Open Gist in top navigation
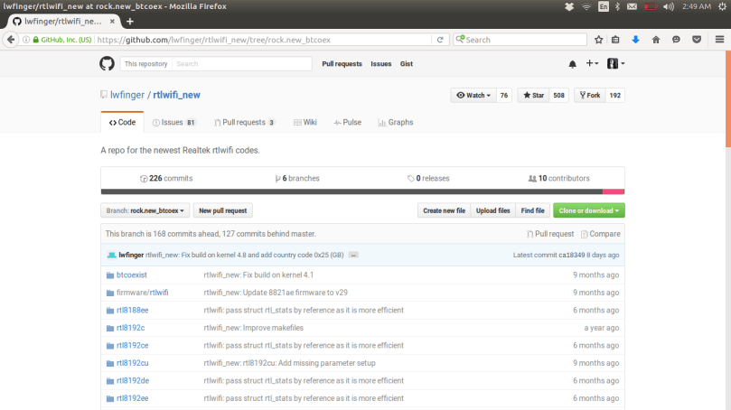The image size is (731, 410). click(406, 64)
